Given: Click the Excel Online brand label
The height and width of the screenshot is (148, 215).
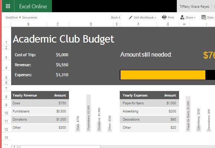Looking at the screenshot, I should point(33,6).
